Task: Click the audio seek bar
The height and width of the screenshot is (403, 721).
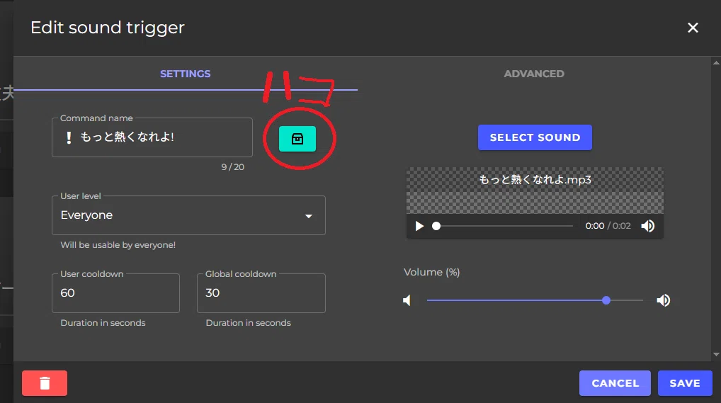Action: [504, 226]
